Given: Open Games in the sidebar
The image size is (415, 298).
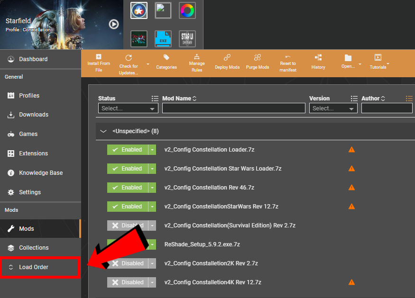Looking at the screenshot, I should pyautogui.click(x=40, y=134).
